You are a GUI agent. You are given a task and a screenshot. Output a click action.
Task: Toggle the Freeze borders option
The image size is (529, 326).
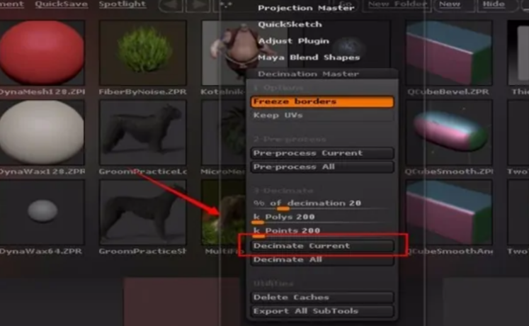click(322, 101)
